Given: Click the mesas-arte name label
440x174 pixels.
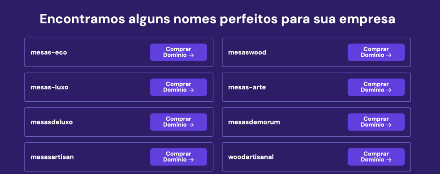Looking at the screenshot, I should 247,87.
